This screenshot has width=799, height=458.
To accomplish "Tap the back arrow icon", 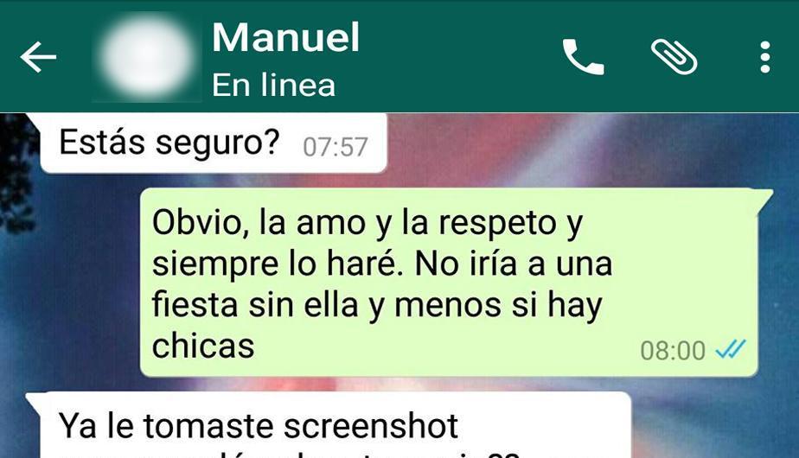I will tap(38, 56).
